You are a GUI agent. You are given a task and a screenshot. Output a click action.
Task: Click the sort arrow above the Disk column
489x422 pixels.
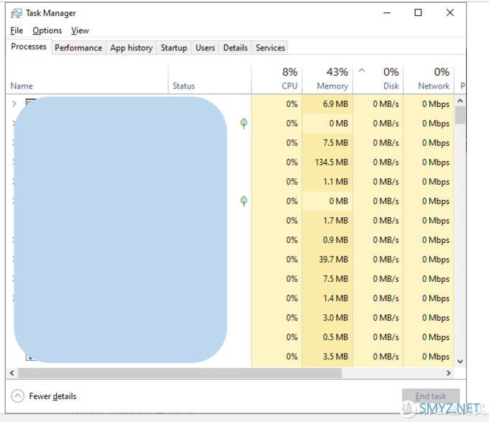click(362, 70)
